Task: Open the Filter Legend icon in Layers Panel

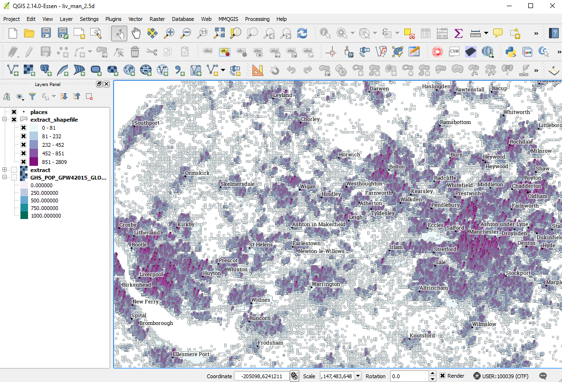Action: (33, 96)
